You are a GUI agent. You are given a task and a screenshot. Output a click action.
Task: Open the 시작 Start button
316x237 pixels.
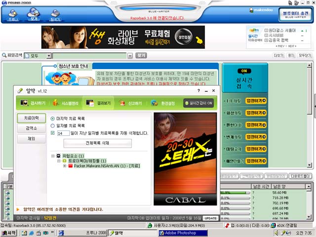pyautogui.click(x=9, y=233)
